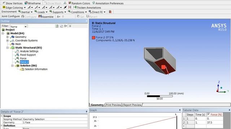Click the red Force 2 legend swatch
Image resolution: width=231 pixels, height=129 pixels.
point(93,38)
